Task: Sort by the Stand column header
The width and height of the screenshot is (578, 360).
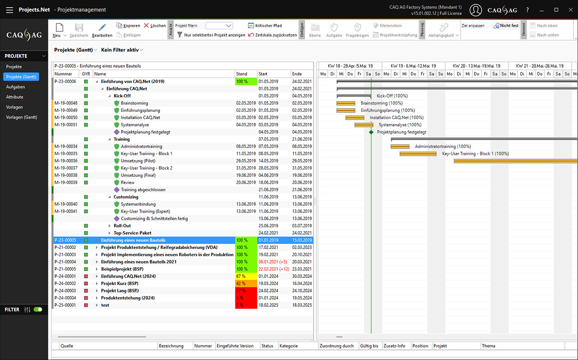Action: (246, 74)
